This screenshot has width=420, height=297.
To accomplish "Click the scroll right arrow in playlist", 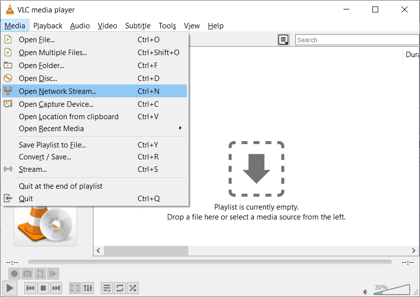I will [414, 251].
